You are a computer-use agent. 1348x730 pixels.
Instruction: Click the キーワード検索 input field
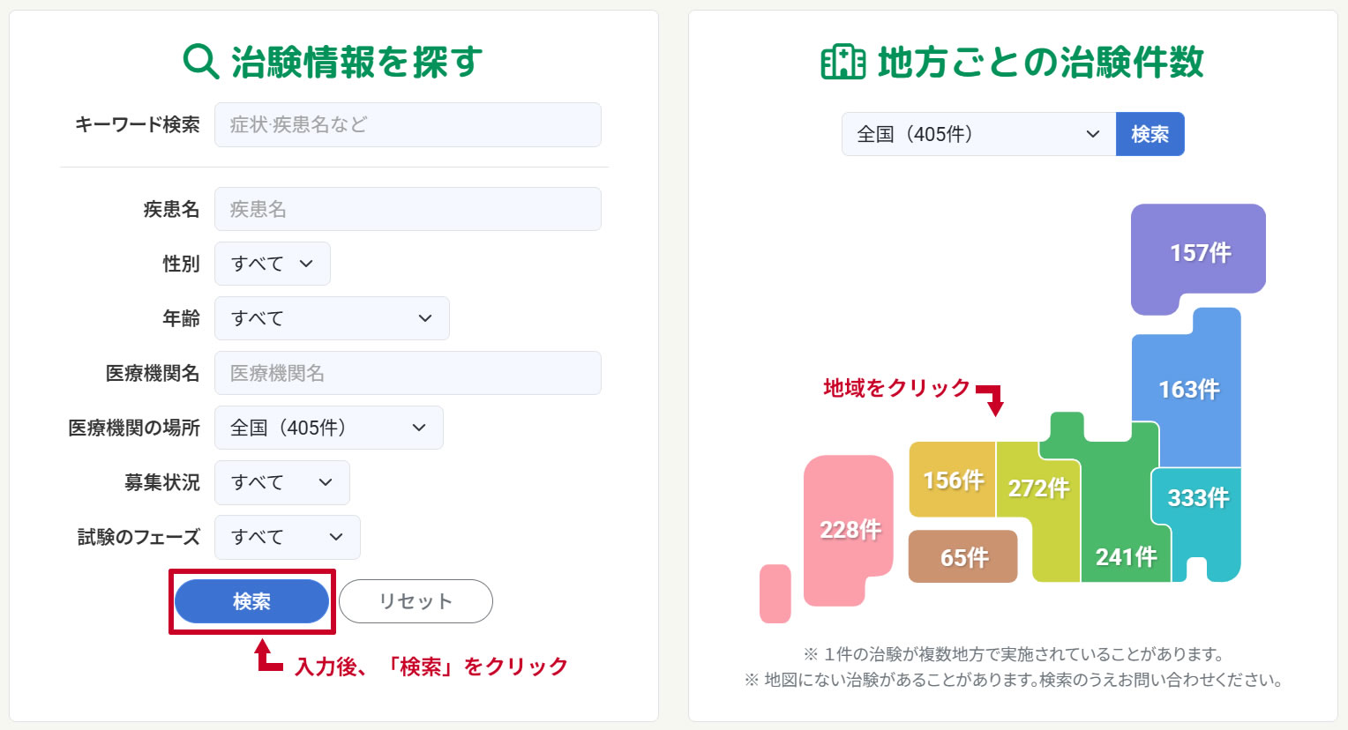pos(408,124)
